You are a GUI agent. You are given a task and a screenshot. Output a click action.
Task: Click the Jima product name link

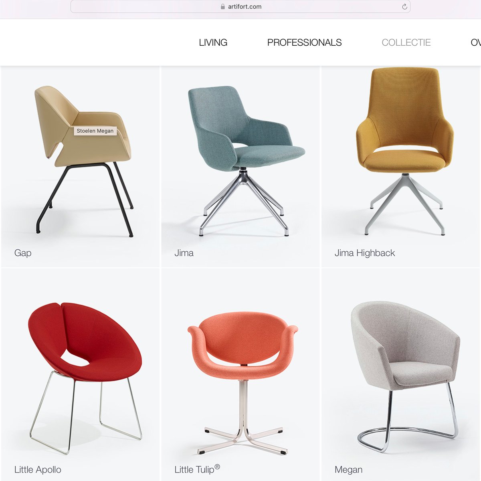pos(184,253)
